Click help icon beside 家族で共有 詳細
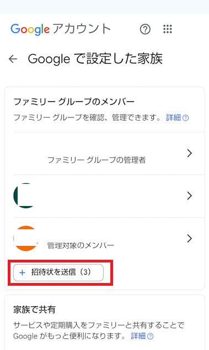209x350 pixels. [151, 336]
